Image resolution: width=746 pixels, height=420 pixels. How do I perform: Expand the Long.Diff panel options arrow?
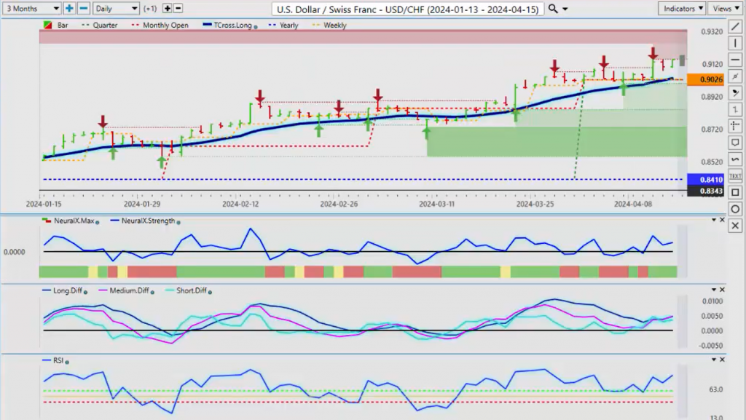[x=714, y=290]
